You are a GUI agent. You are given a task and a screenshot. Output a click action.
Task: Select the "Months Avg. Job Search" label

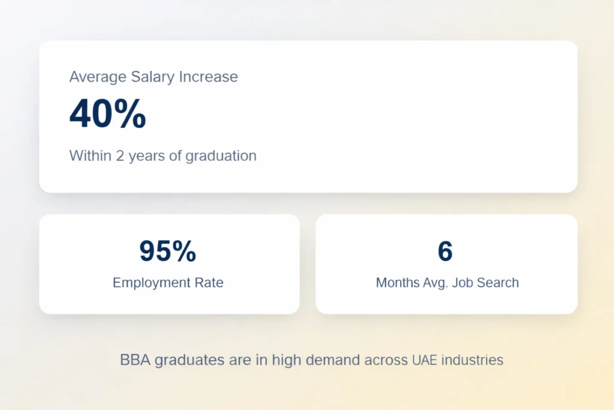point(447,283)
